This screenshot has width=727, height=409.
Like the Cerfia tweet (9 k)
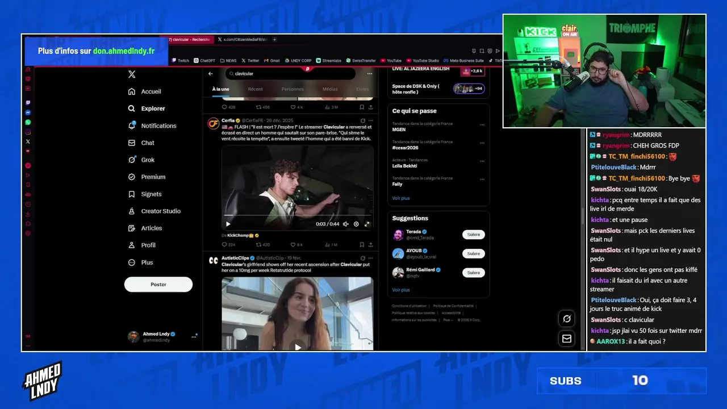coord(296,245)
